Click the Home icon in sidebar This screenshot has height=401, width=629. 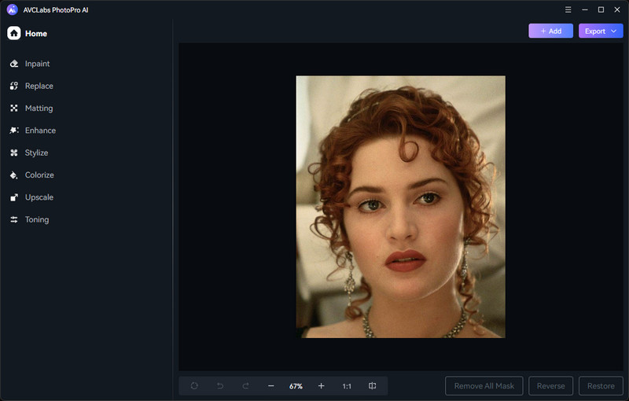point(14,33)
